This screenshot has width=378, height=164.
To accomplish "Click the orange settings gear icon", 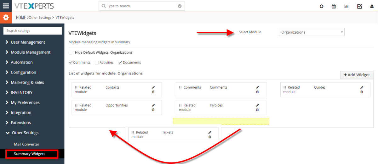I will (6, 18).
